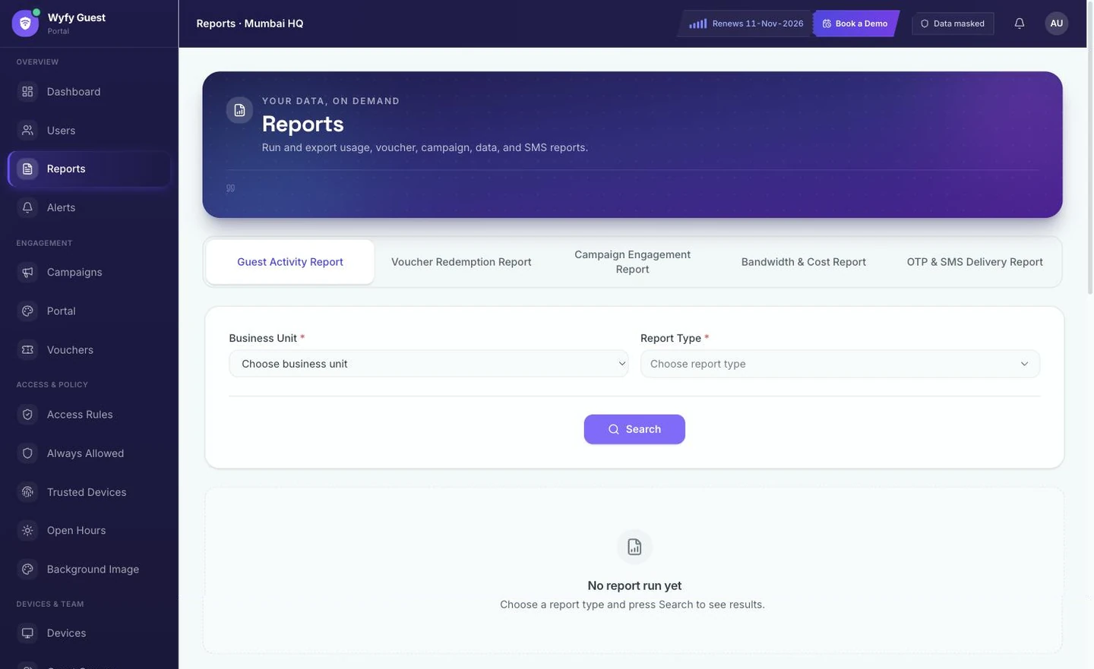Select the Trusted Devices fingerprint icon
The width and height of the screenshot is (1094, 669).
point(27,492)
